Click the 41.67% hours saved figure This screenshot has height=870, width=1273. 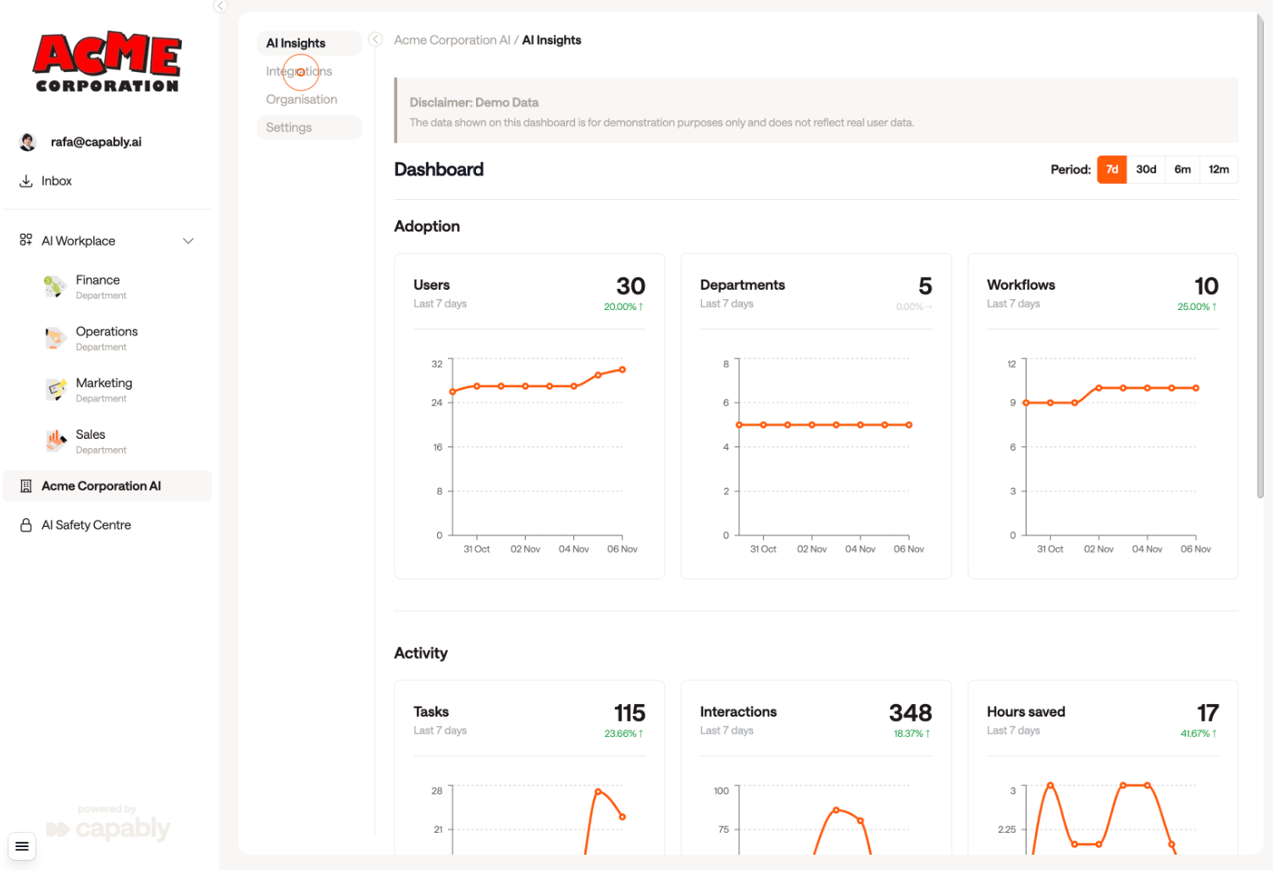click(1198, 734)
